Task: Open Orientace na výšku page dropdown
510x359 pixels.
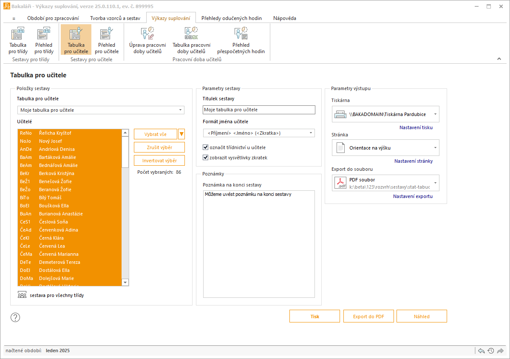Action: 385,148
